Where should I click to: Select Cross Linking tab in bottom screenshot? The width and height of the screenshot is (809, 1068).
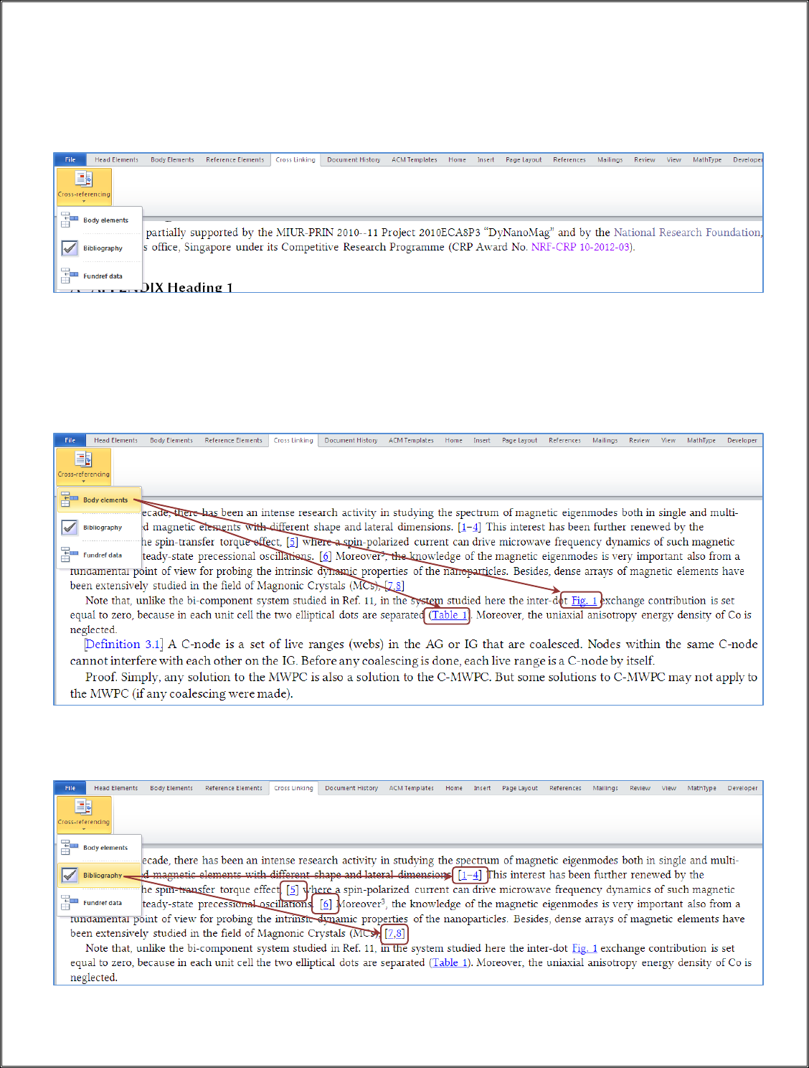293,788
